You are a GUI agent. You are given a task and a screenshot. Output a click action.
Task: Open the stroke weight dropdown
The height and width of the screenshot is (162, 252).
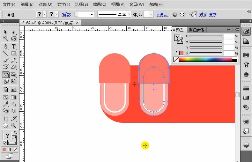pyautogui.click(x=92, y=15)
